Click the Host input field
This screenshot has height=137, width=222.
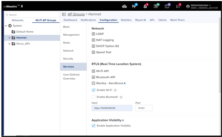112,108
